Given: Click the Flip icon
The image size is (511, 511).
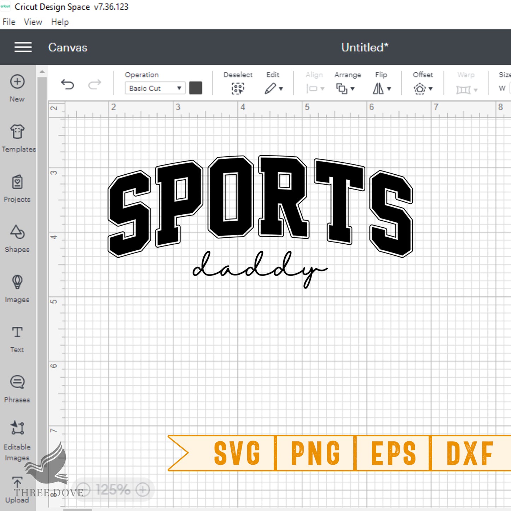Looking at the screenshot, I should 378,88.
